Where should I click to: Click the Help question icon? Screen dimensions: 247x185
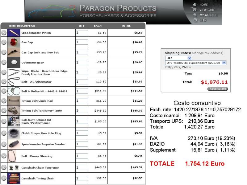pyautogui.click(x=195, y=20)
